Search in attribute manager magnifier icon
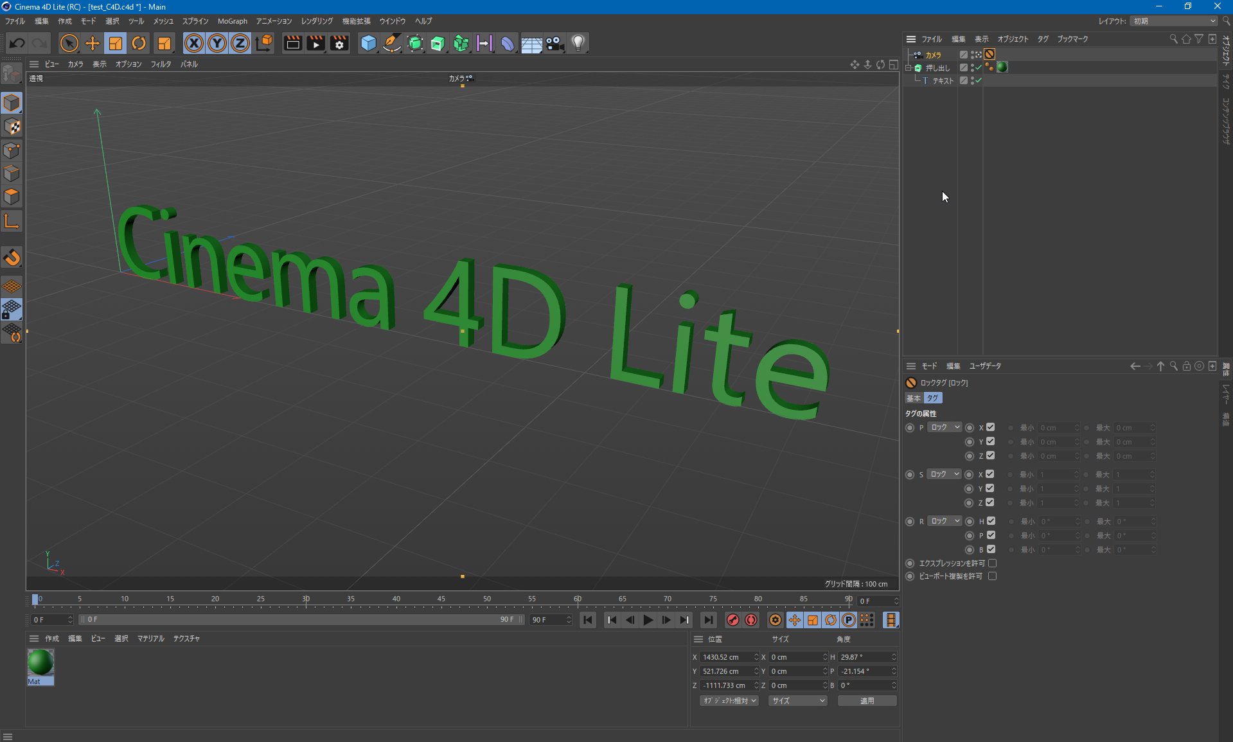1233x742 pixels. tap(1174, 366)
